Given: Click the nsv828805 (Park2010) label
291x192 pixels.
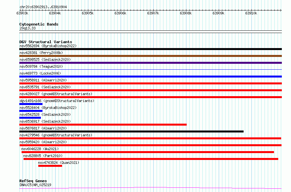Looking at the screenshot, I should tap(43, 156).
